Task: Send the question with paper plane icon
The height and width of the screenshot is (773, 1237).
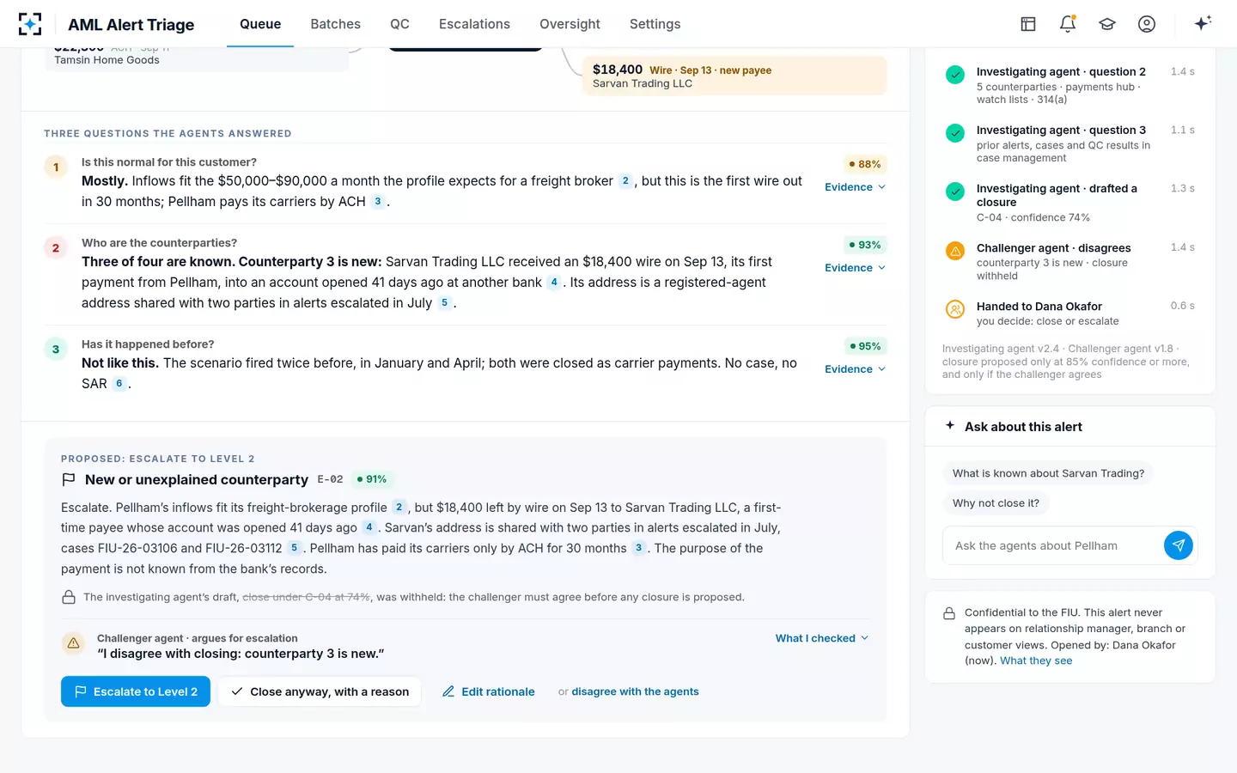Action: pos(1179,545)
